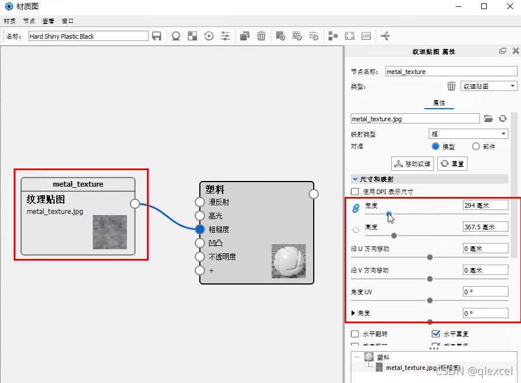The height and width of the screenshot is (383, 521).
Task: Click the 凹凸 input socket
Action: pos(199,243)
